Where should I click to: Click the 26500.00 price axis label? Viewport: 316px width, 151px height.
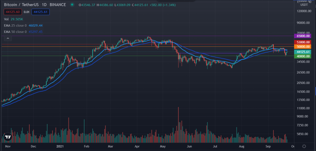tap(303, 72)
